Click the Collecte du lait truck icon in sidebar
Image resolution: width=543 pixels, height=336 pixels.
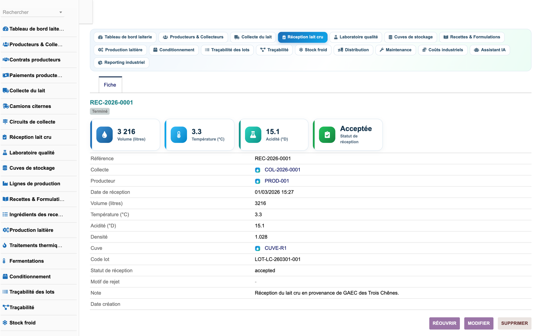click(x=5, y=90)
